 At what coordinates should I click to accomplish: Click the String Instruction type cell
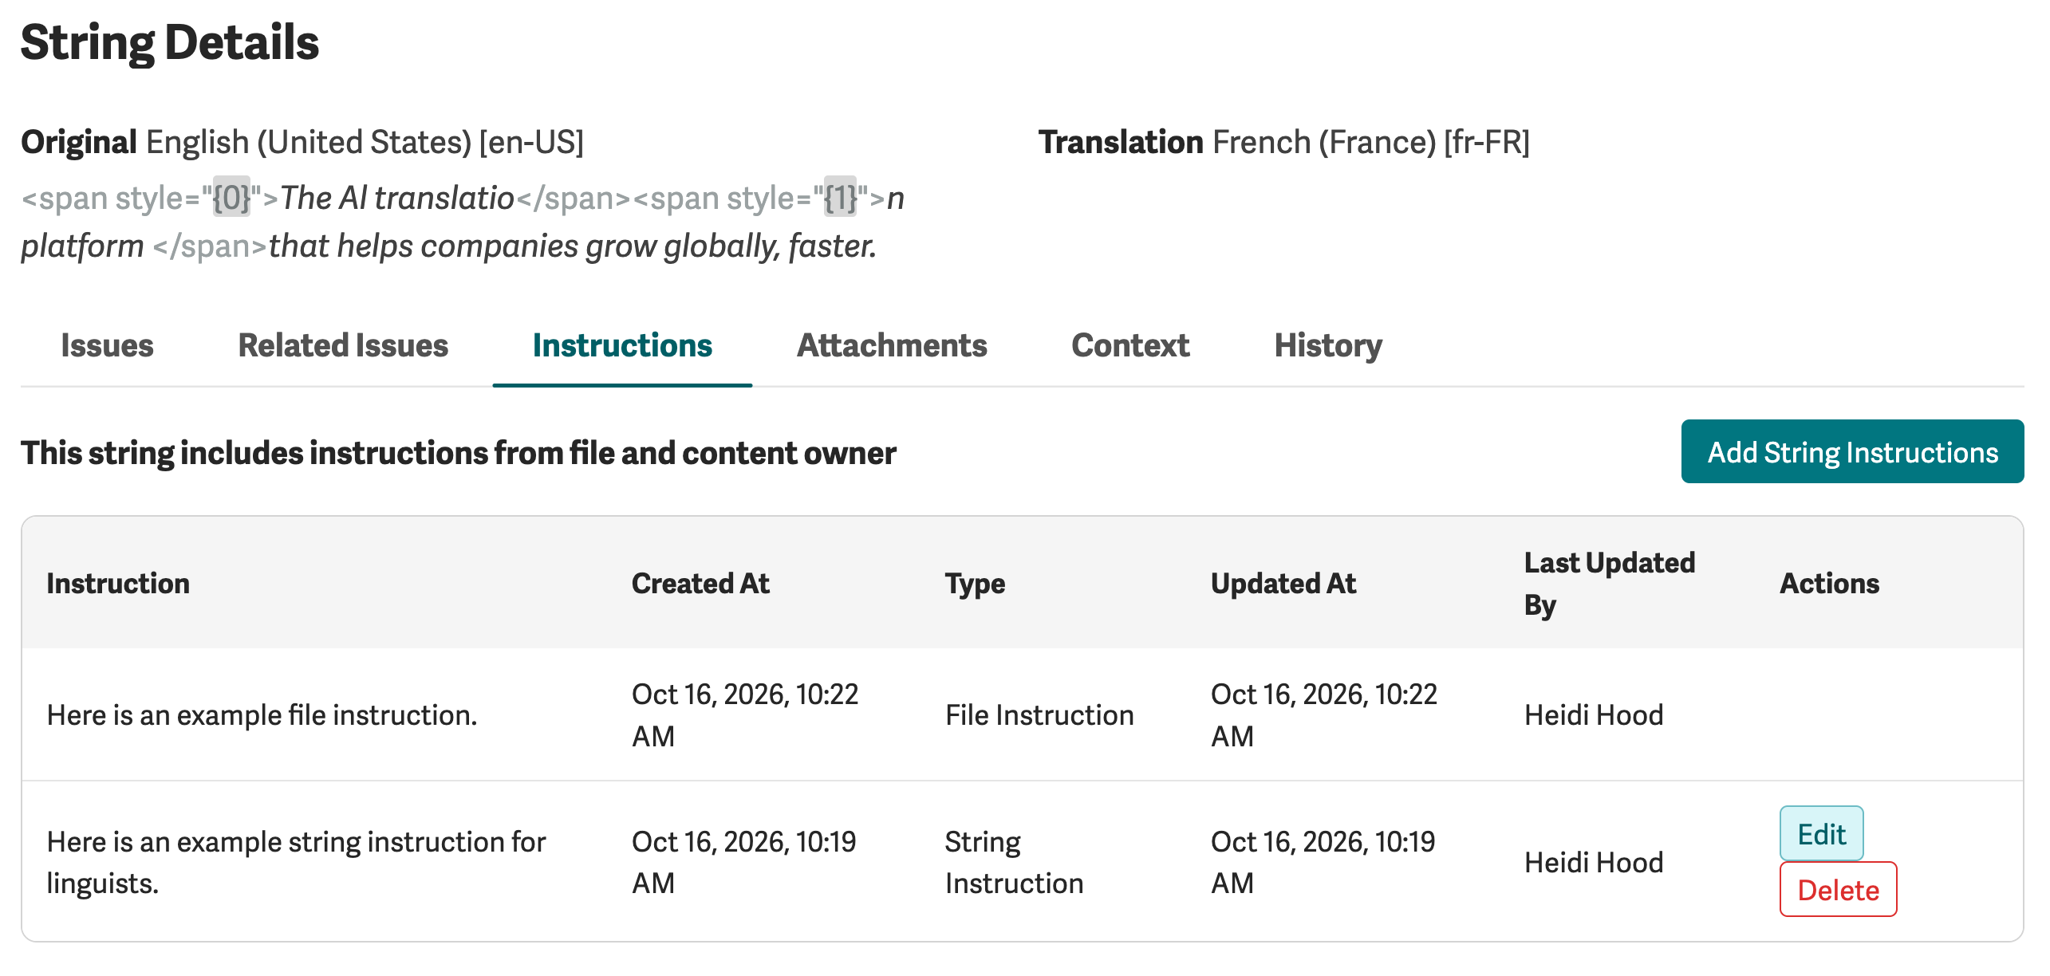coord(1014,862)
